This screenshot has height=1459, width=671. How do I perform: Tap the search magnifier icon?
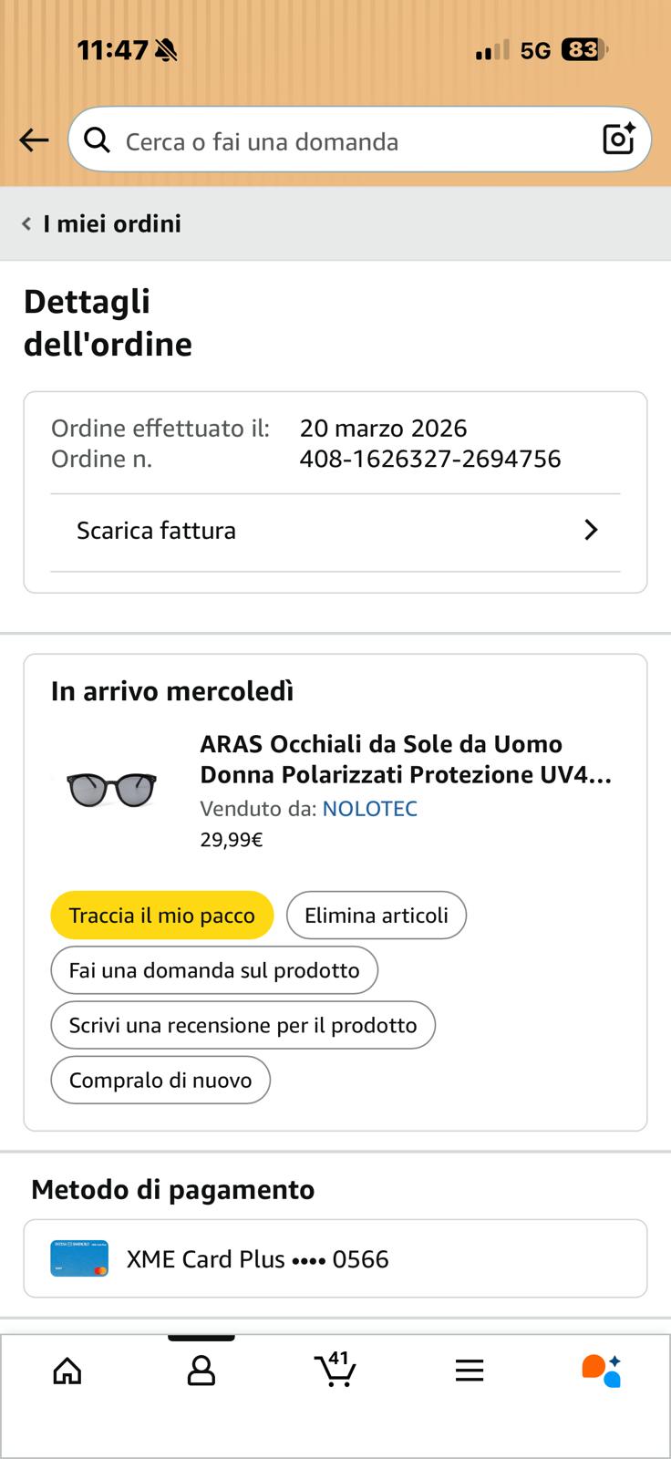coord(97,140)
